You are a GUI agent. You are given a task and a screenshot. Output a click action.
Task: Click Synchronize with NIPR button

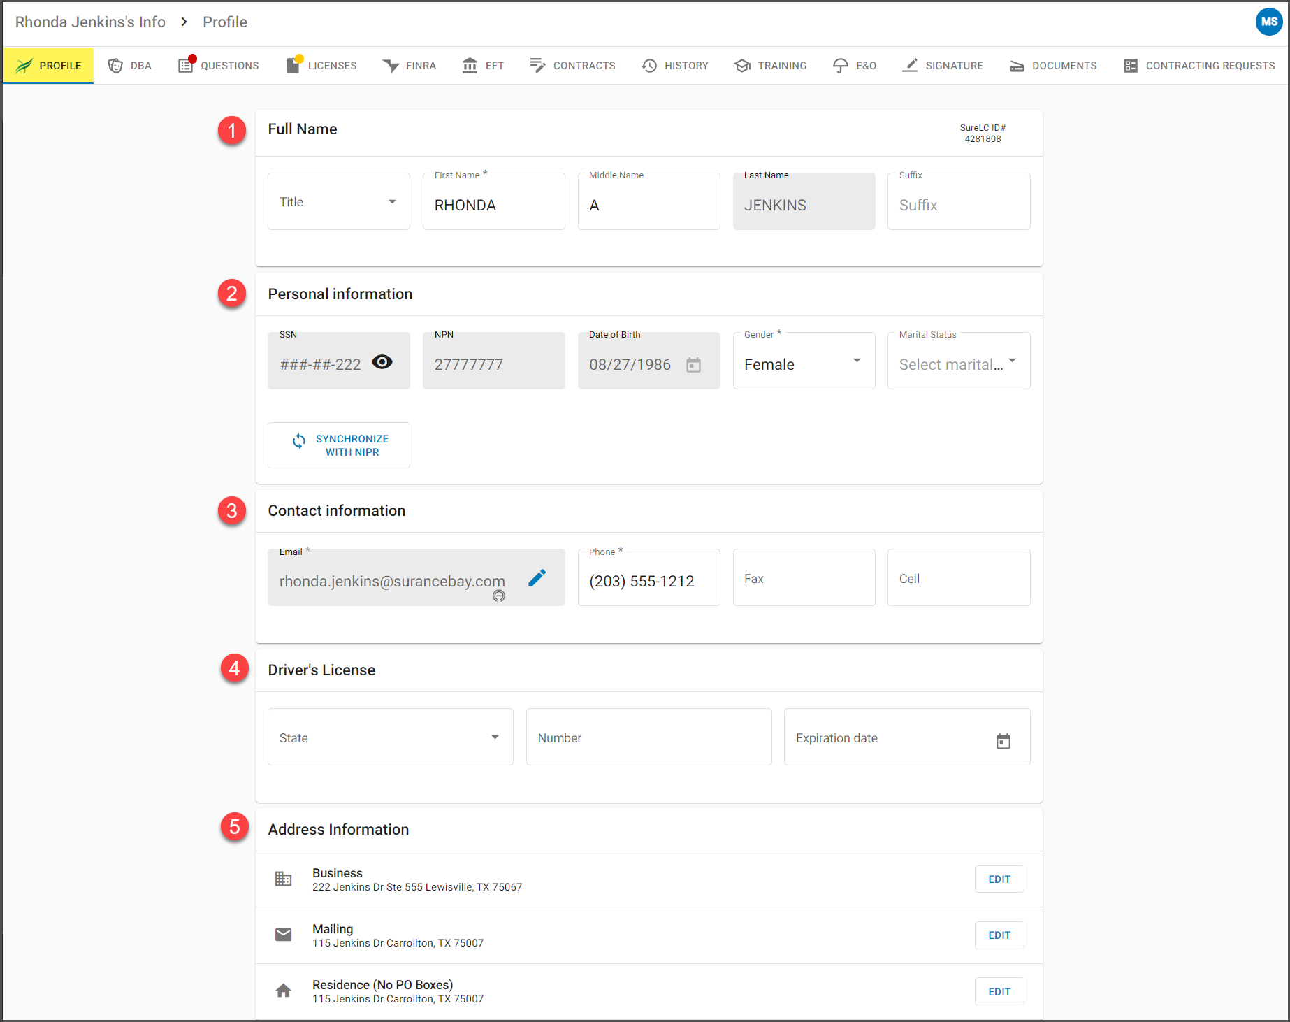(339, 445)
